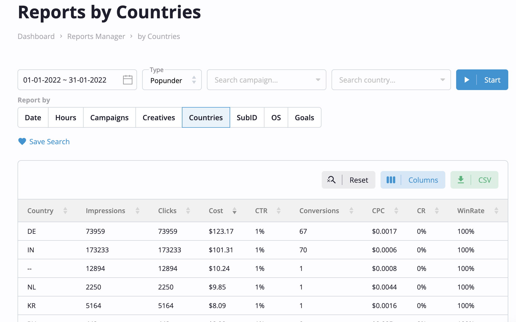Click the Country column header text
This screenshot has width=516, height=322.
[40, 211]
